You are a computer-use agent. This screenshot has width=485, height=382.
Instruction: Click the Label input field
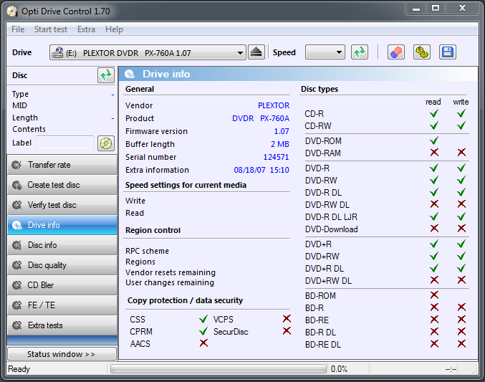64,143
